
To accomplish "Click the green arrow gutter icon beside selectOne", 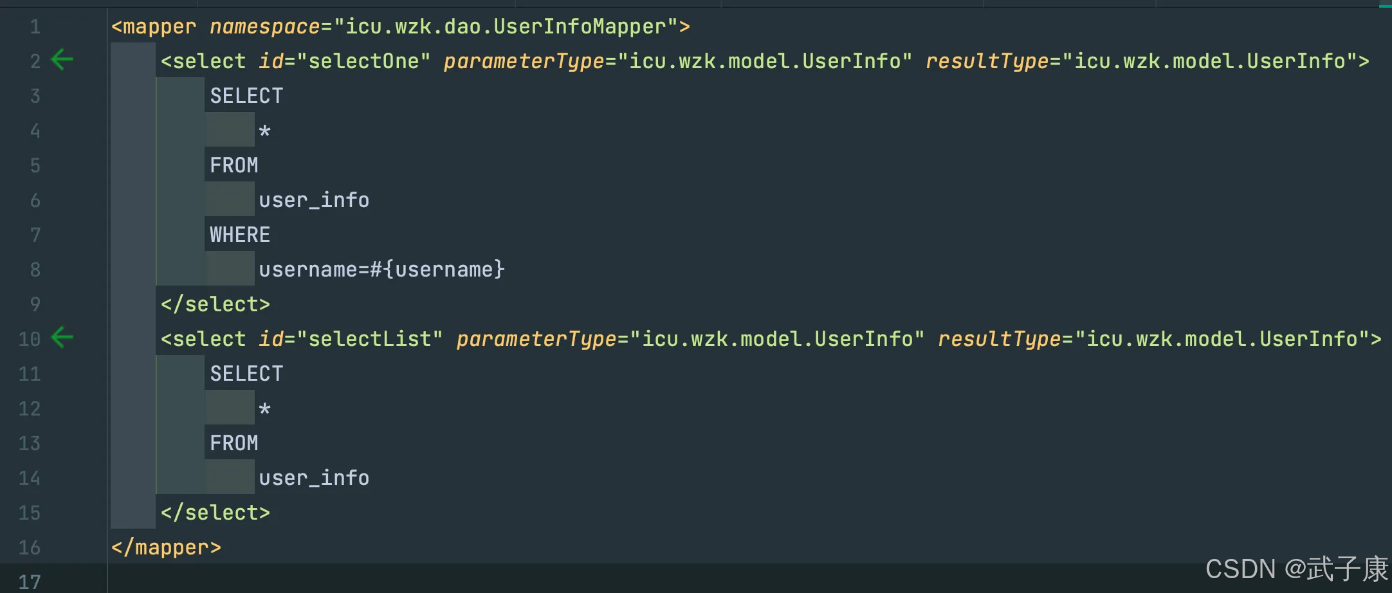I will [62, 60].
